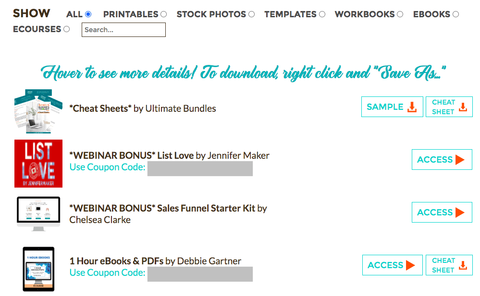
Task: Open the red List Love thumbnail
Action: pyautogui.click(x=38, y=164)
